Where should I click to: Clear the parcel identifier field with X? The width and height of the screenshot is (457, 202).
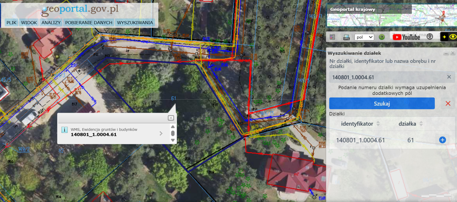coord(449,77)
